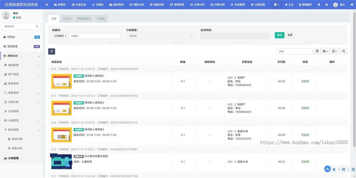Open 素材管理 from the top navigation bar
Viewport: 356px width, 178px height.
(116, 4)
